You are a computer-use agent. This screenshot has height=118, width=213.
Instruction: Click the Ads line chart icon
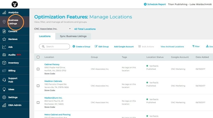coord(4,47)
